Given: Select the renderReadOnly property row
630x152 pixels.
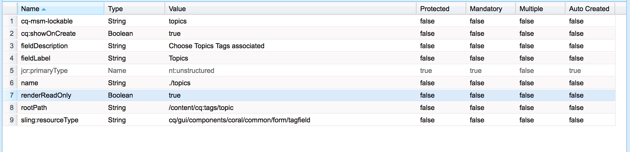Looking at the screenshot, I should pyautogui.click(x=309, y=95).
